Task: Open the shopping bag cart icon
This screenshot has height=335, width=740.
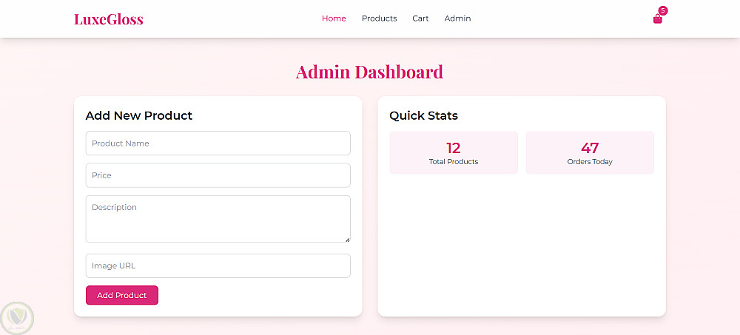Action: (657, 19)
